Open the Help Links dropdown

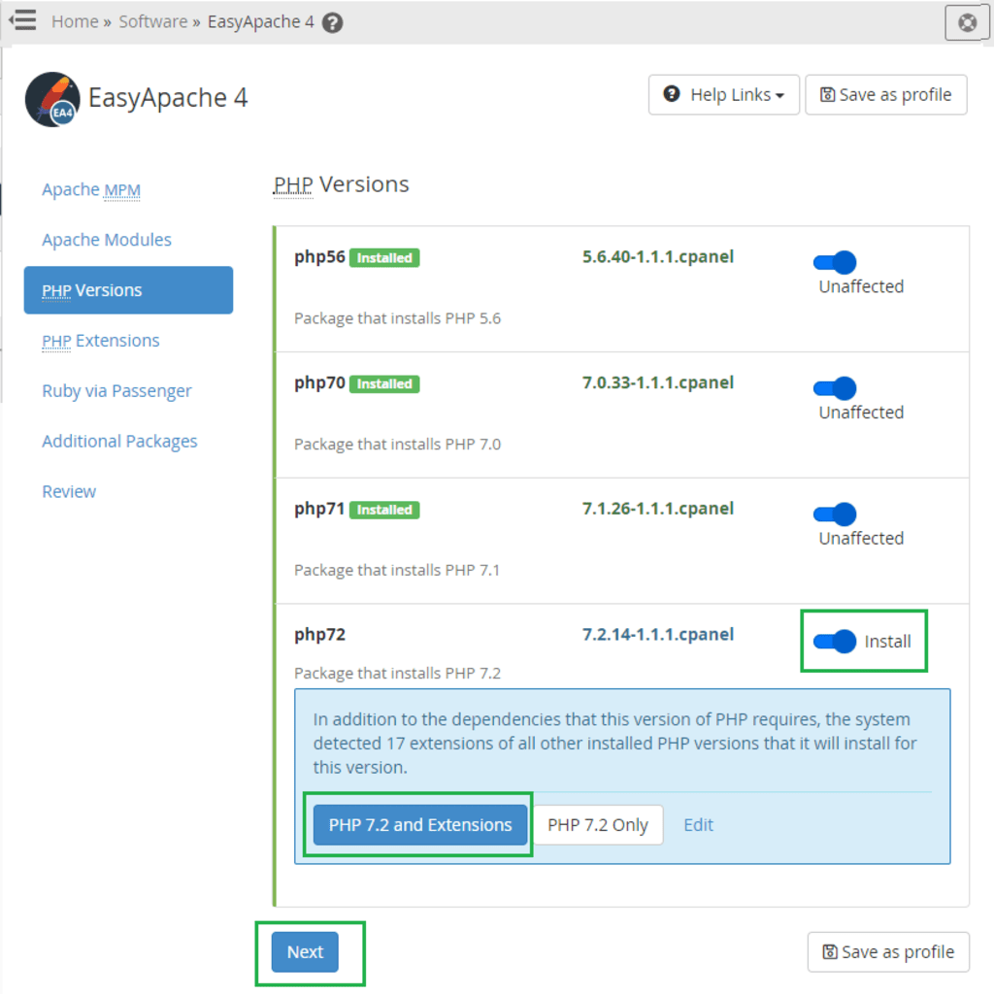pos(723,95)
